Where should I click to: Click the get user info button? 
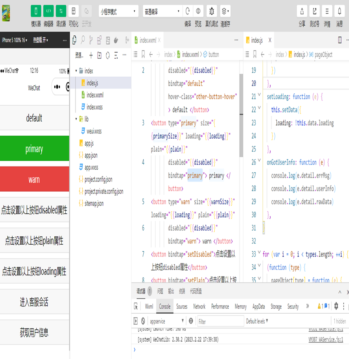coord(34,332)
